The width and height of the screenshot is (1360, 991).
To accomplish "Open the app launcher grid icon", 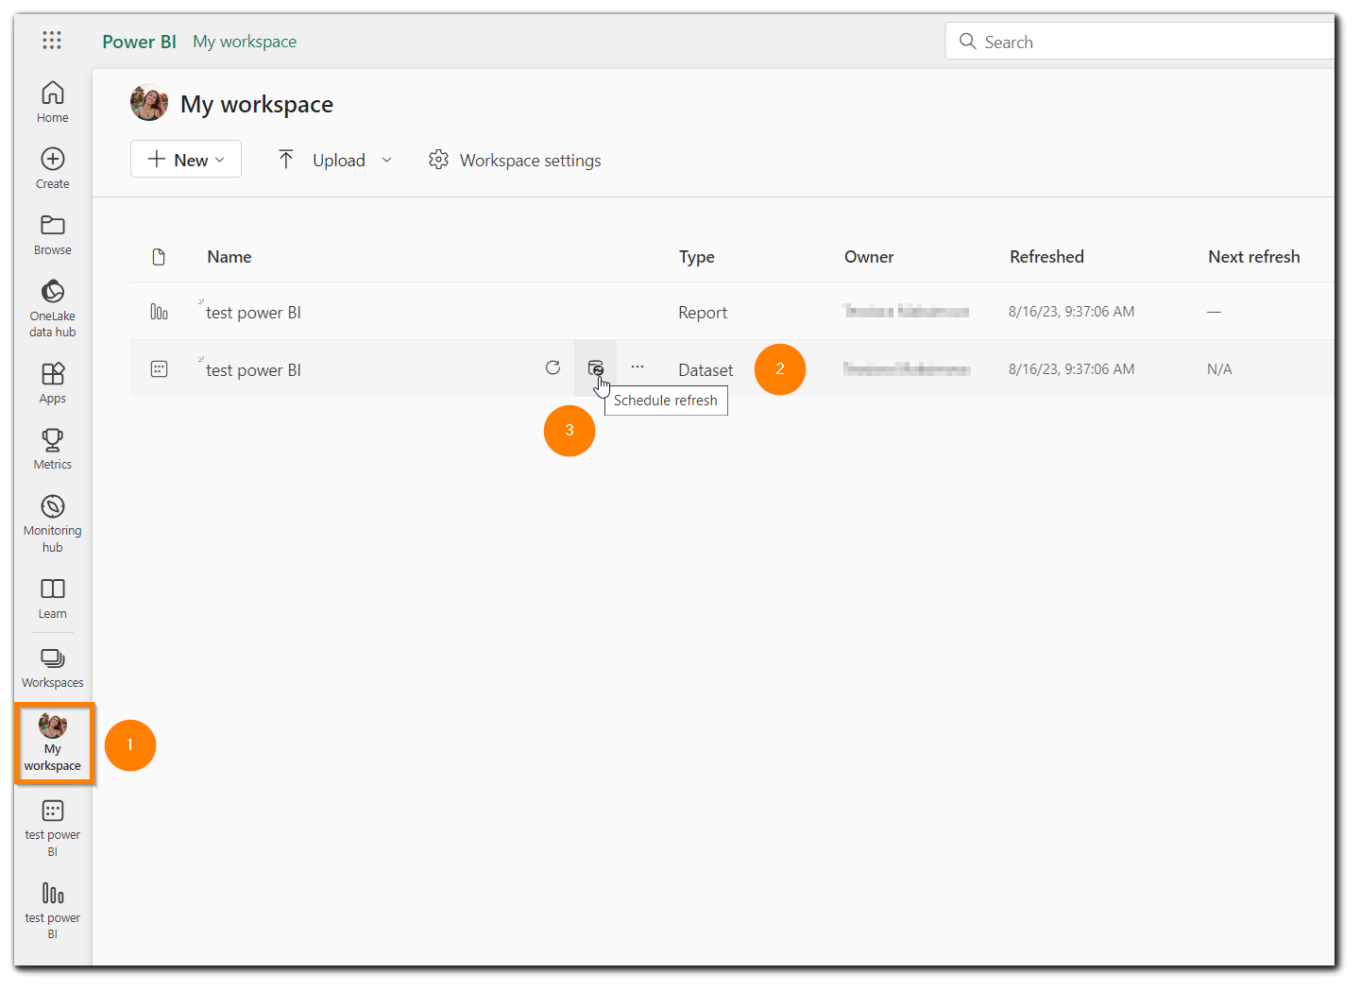I will click(x=52, y=40).
